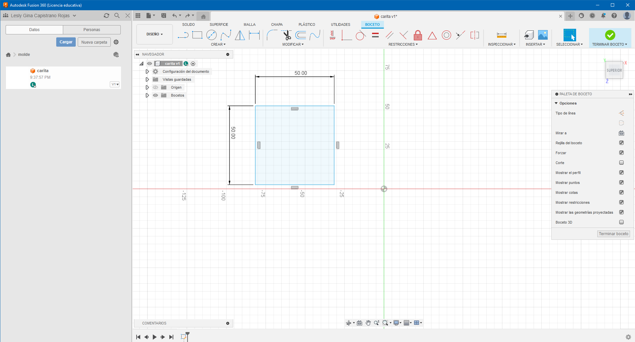Apply Collinear constraint
The image size is (635, 342).
pos(460,35)
